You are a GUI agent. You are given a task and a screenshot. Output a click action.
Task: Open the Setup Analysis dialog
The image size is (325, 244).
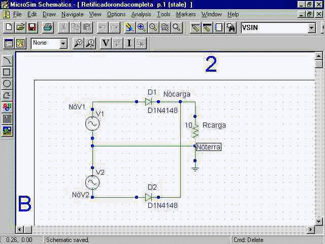8,43
